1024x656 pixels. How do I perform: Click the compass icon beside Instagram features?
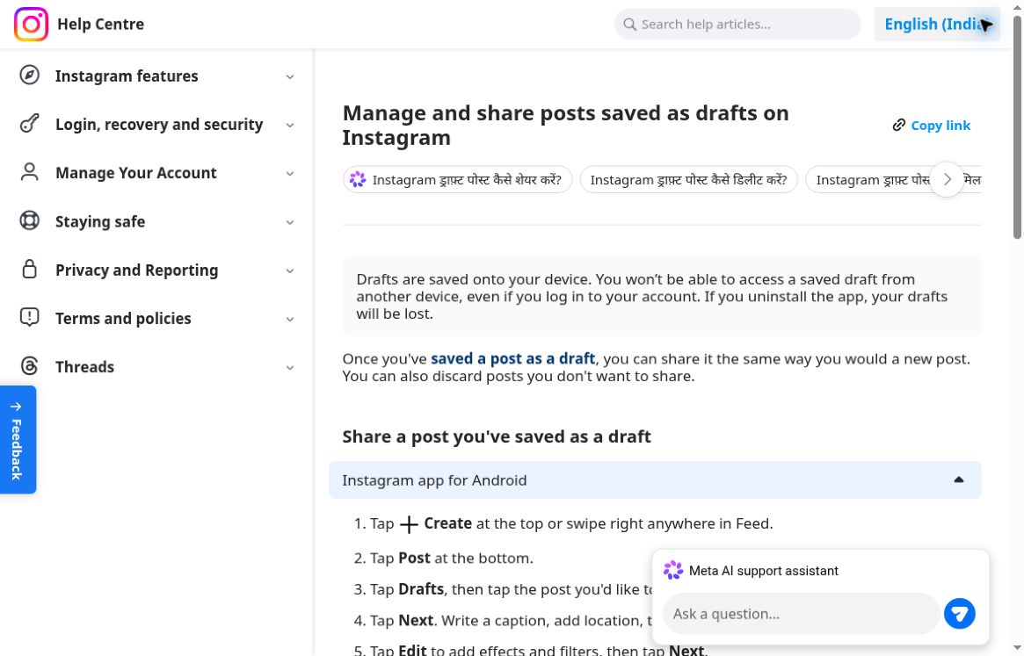coord(29,75)
